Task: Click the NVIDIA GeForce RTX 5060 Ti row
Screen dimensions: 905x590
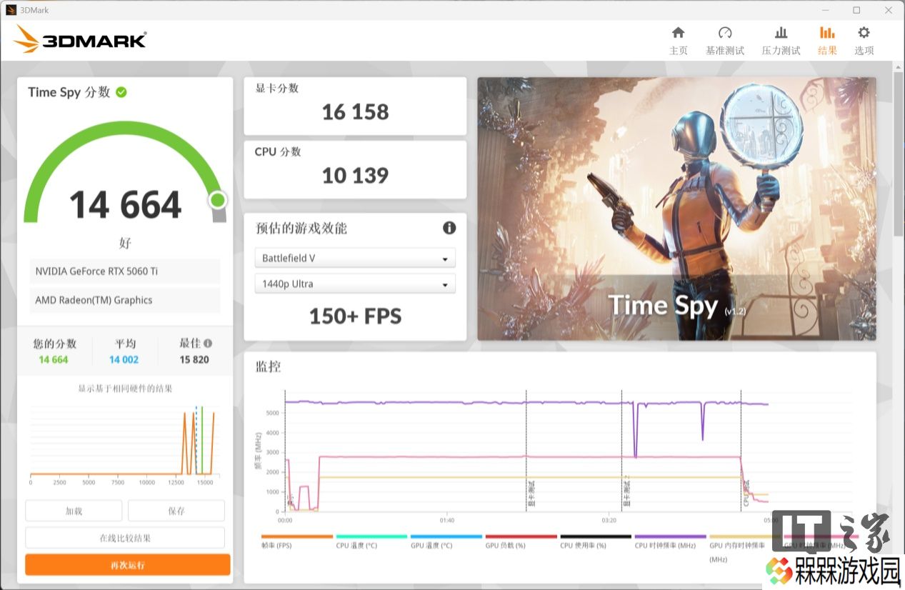Action: coord(125,271)
